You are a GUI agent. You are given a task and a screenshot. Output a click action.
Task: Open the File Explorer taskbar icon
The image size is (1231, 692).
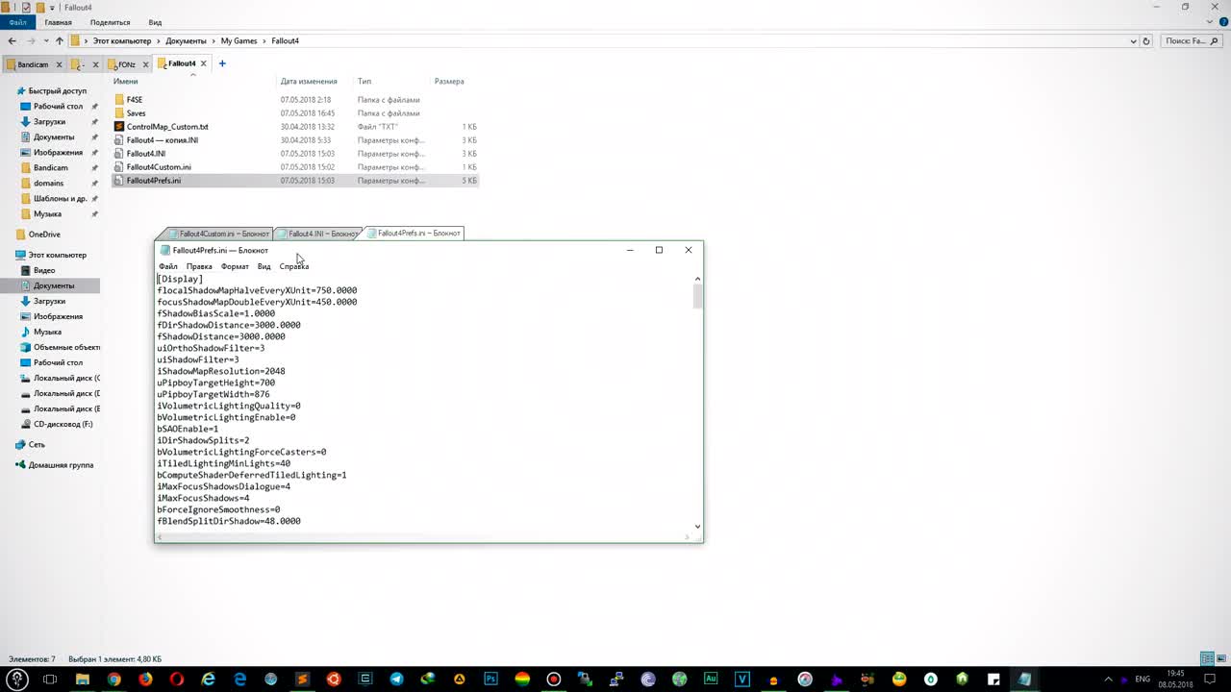pos(83,680)
